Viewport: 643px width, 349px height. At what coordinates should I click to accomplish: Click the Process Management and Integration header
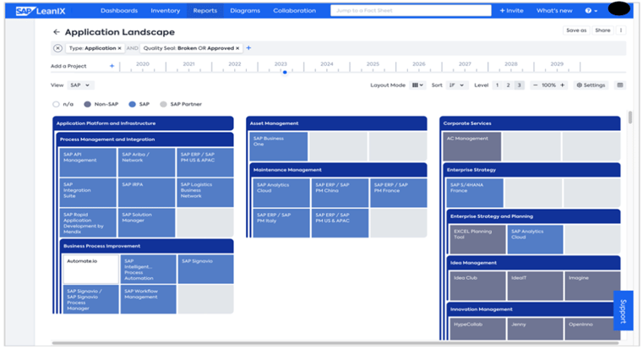144,139
